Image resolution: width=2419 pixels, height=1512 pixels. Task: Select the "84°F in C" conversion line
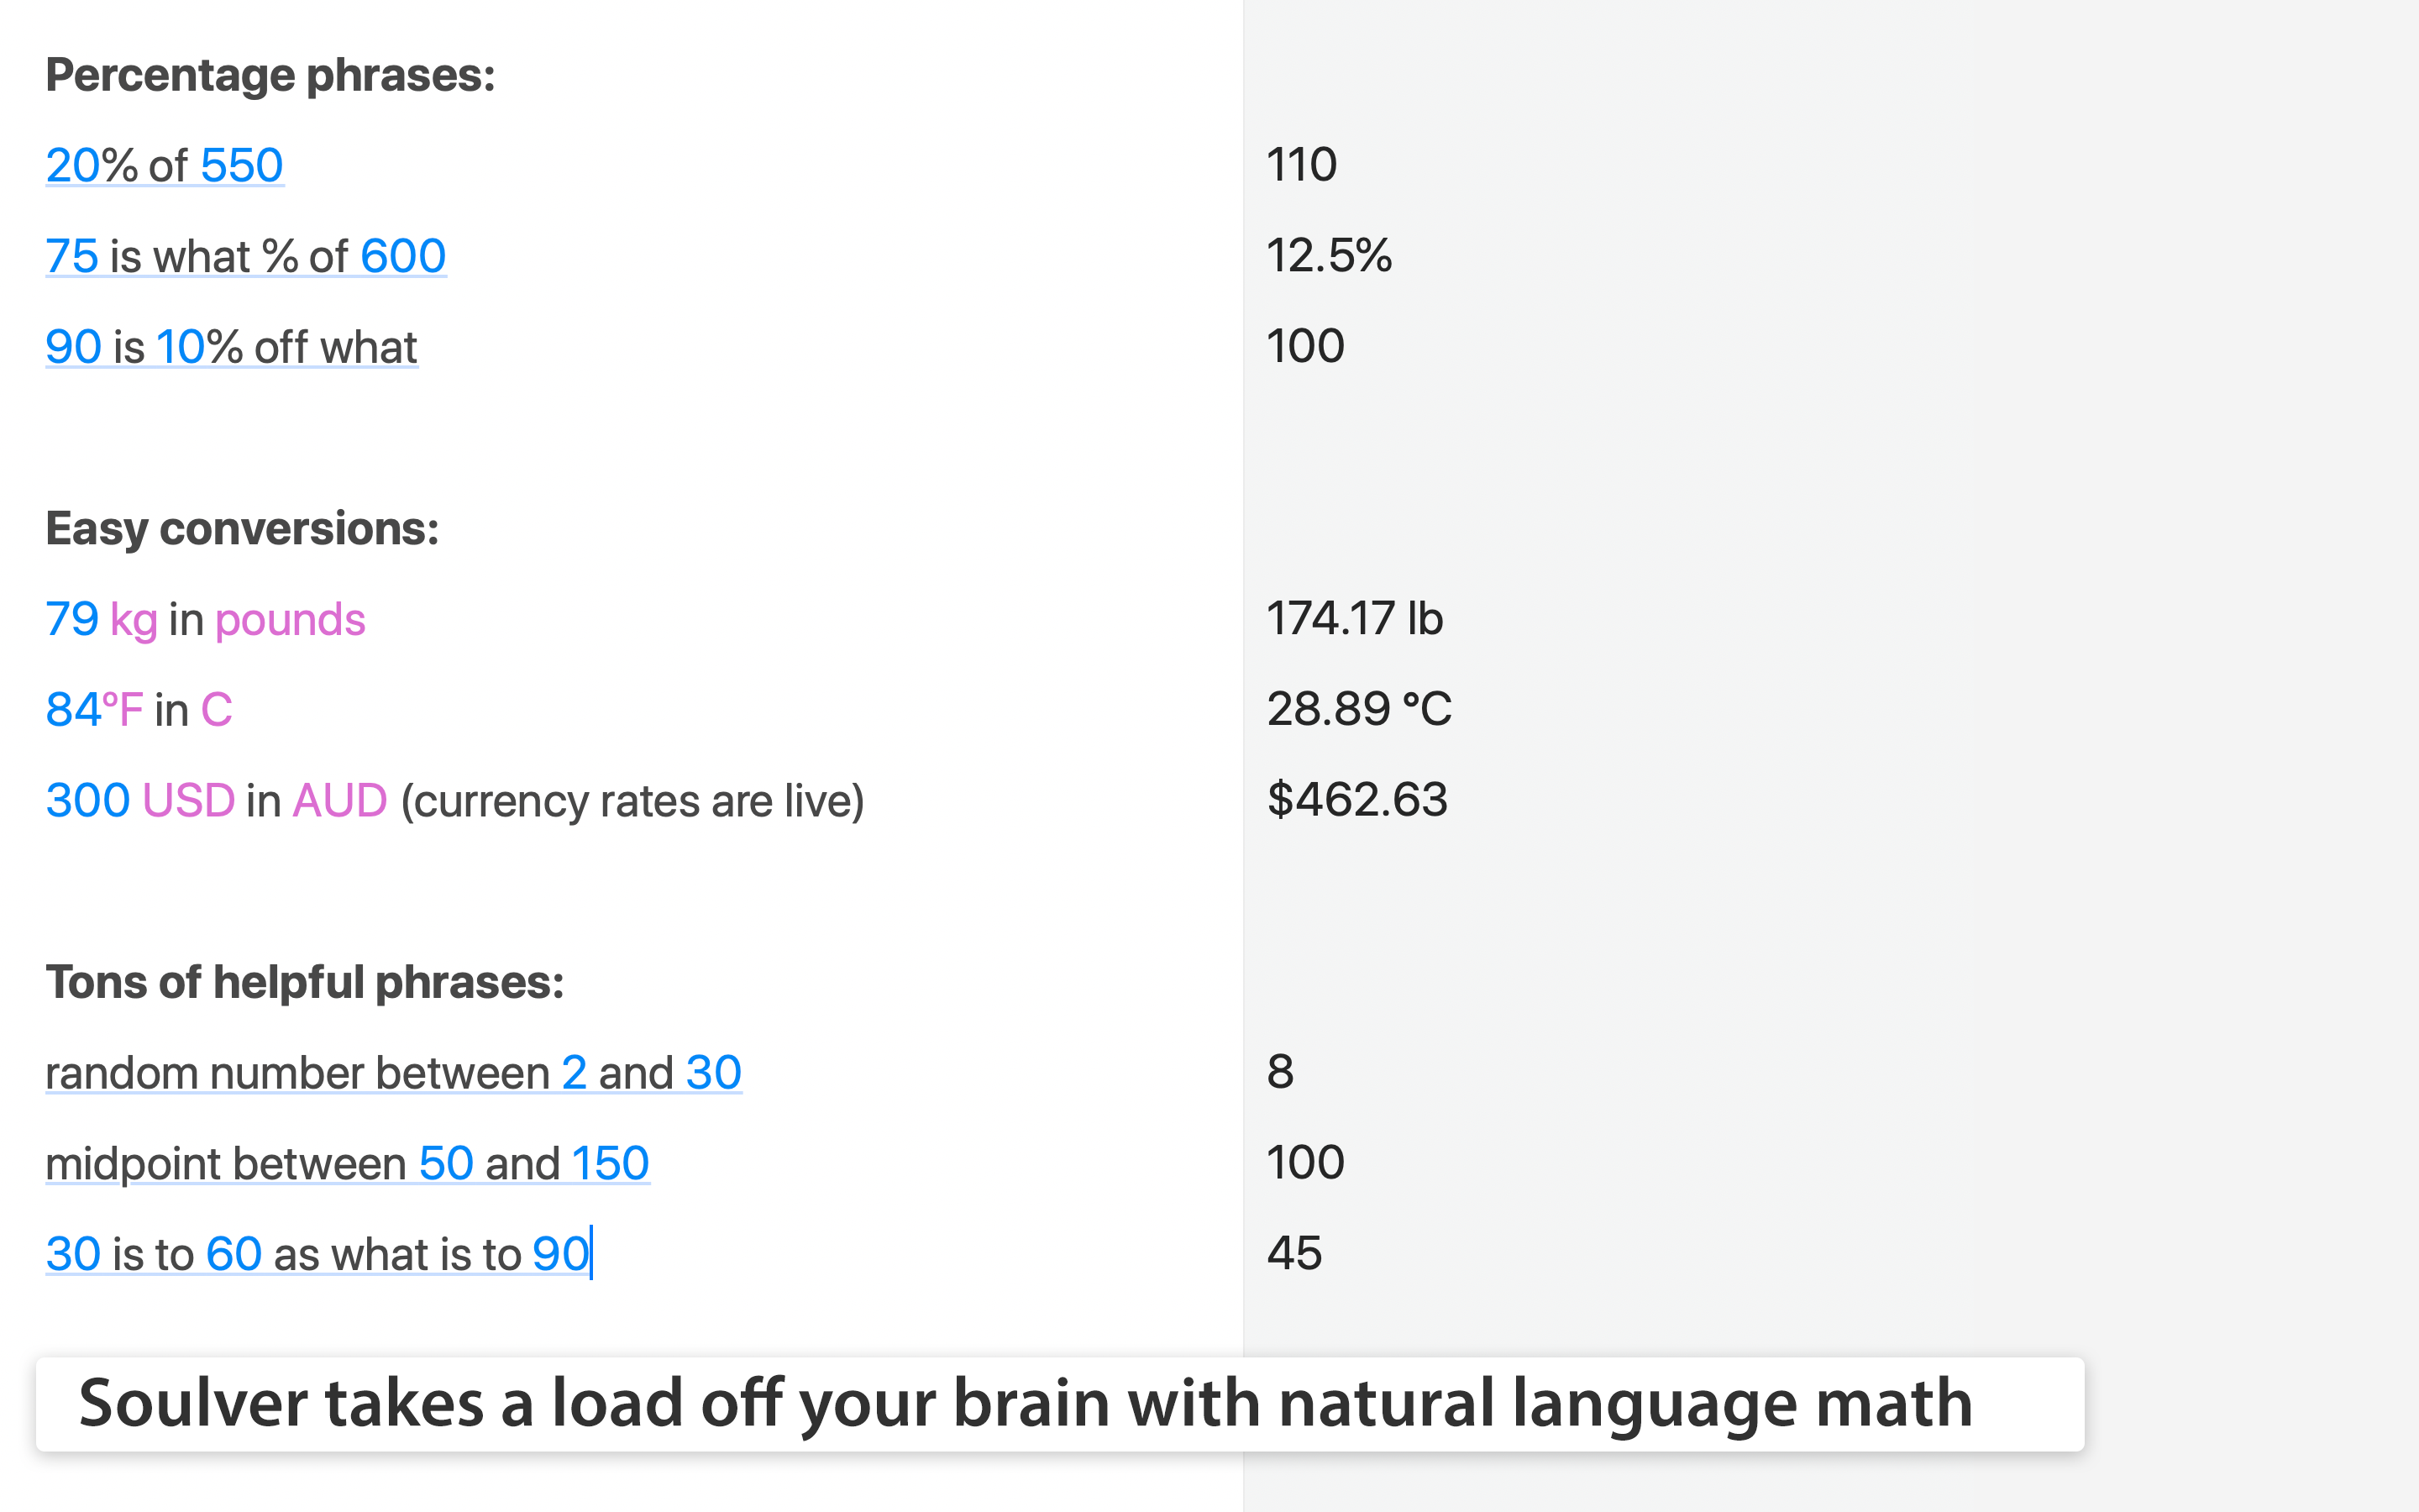(x=139, y=710)
